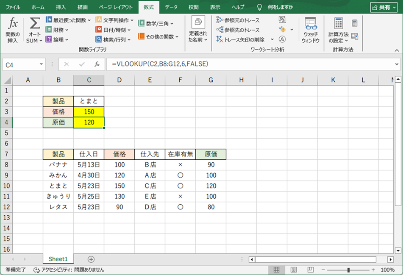The width and height of the screenshot is (403, 275).
Task: Click the zoom slider handle
Action: pos(348,270)
